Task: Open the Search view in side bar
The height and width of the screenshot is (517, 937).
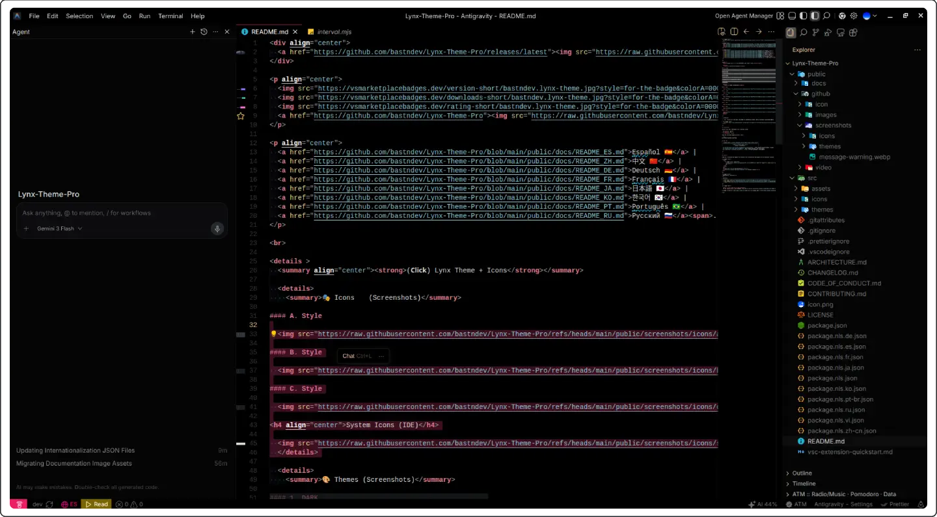Action: pos(804,32)
